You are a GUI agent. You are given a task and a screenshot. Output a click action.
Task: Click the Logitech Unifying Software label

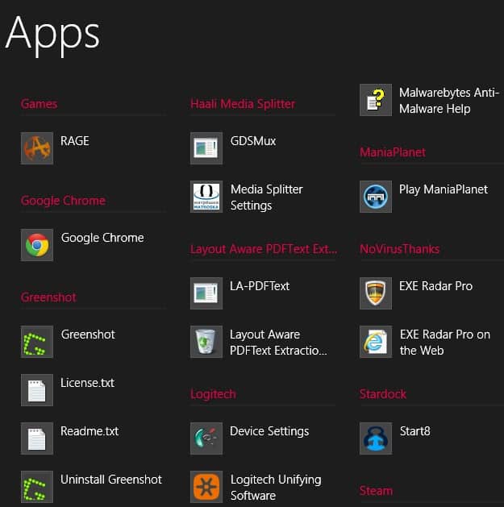[276, 488]
